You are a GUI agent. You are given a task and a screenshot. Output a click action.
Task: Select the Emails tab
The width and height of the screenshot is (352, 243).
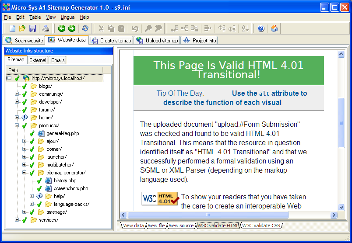click(58, 60)
